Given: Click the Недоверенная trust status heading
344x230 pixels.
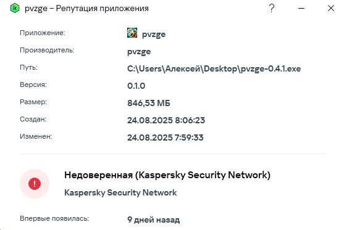Looking at the screenshot, I should [x=167, y=175].
